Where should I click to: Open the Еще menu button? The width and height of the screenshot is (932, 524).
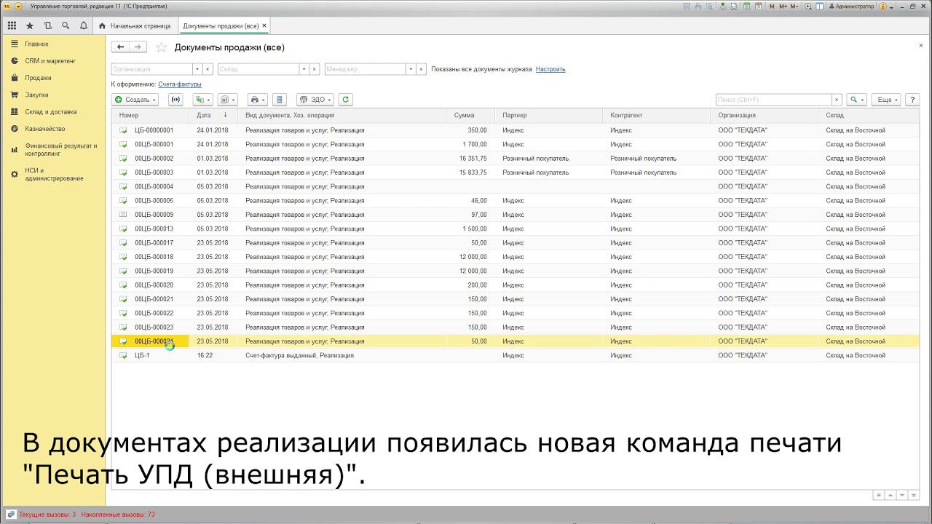coord(886,100)
